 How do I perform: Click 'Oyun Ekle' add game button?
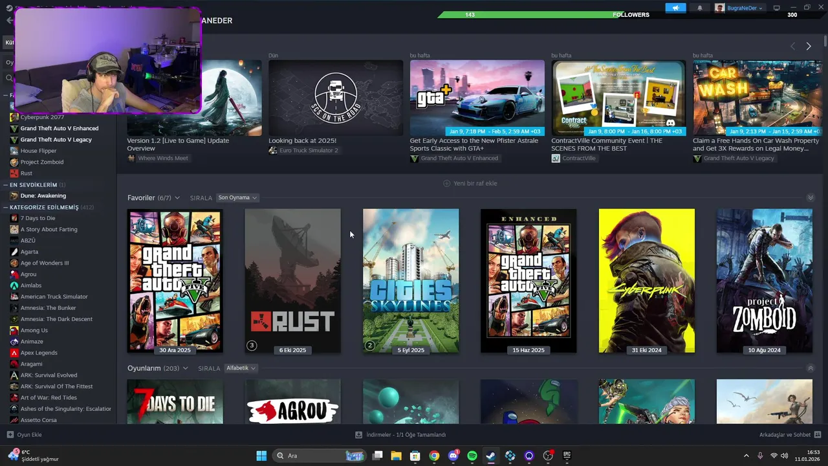coord(24,435)
